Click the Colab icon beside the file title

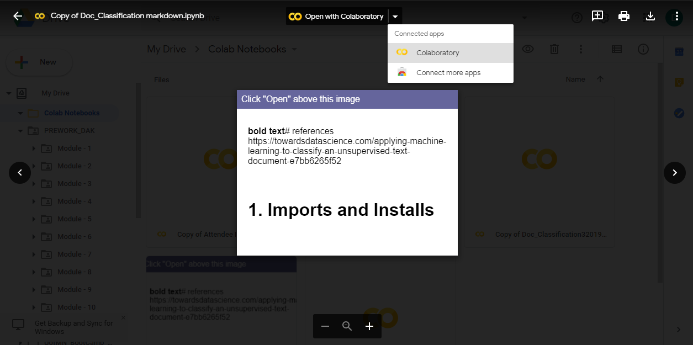pos(39,16)
